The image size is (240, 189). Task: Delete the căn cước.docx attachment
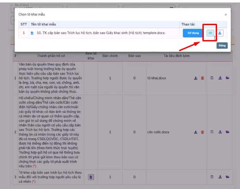pos(202,132)
